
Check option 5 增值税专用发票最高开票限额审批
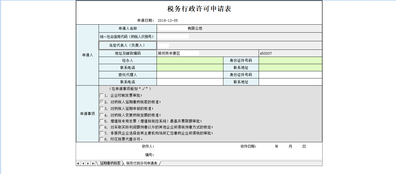coord(102,121)
